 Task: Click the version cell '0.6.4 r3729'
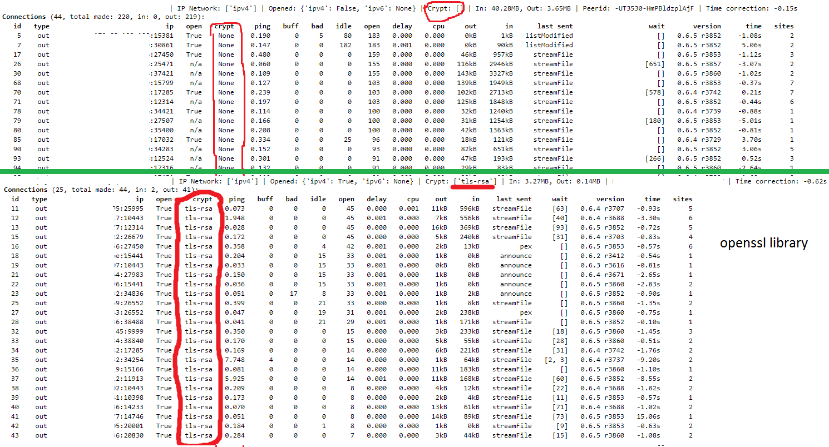[699, 140]
